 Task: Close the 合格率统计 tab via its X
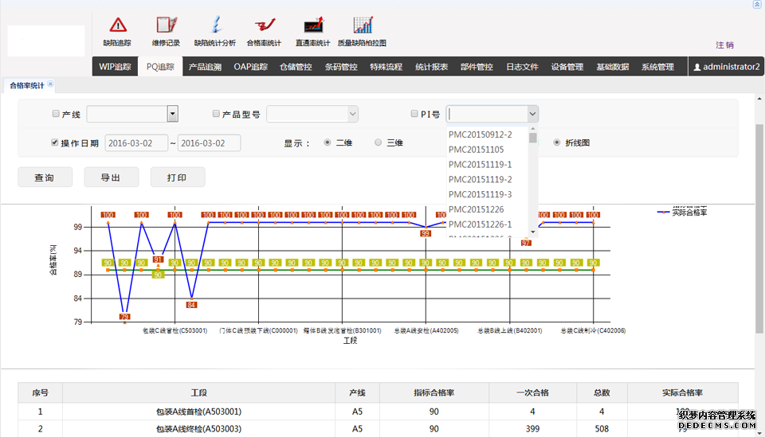point(51,84)
